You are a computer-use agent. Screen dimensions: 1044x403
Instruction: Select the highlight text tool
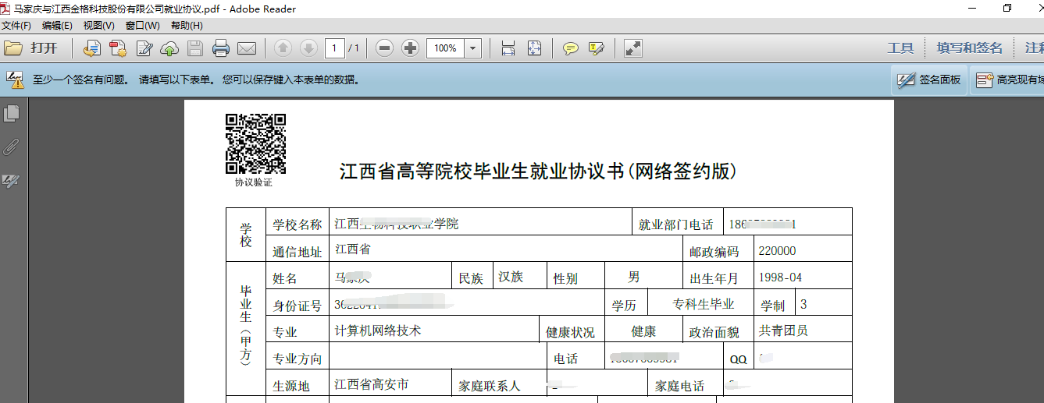pos(597,48)
